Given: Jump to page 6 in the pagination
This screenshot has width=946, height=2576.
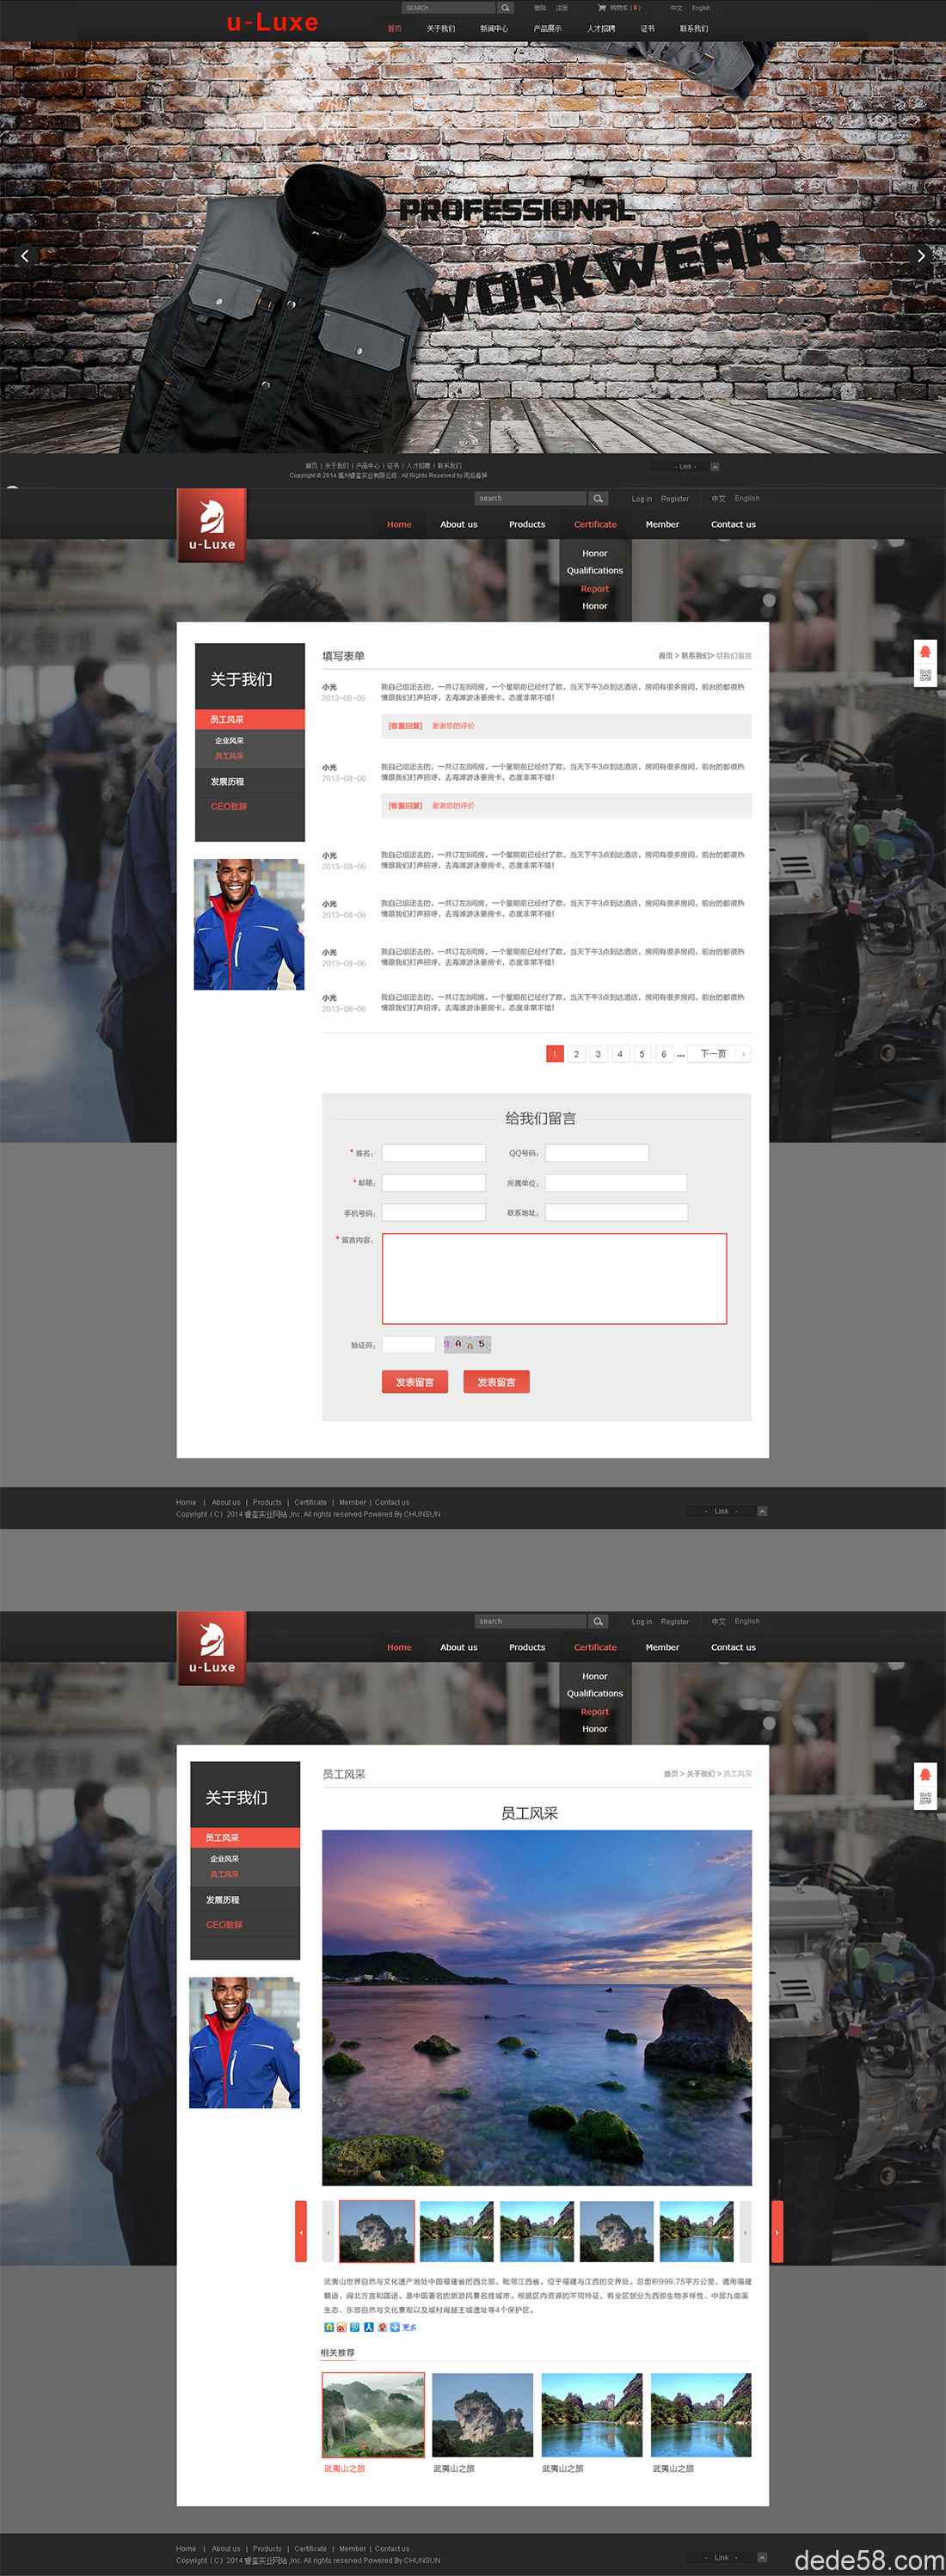Looking at the screenshot, I should [663, 1054].
